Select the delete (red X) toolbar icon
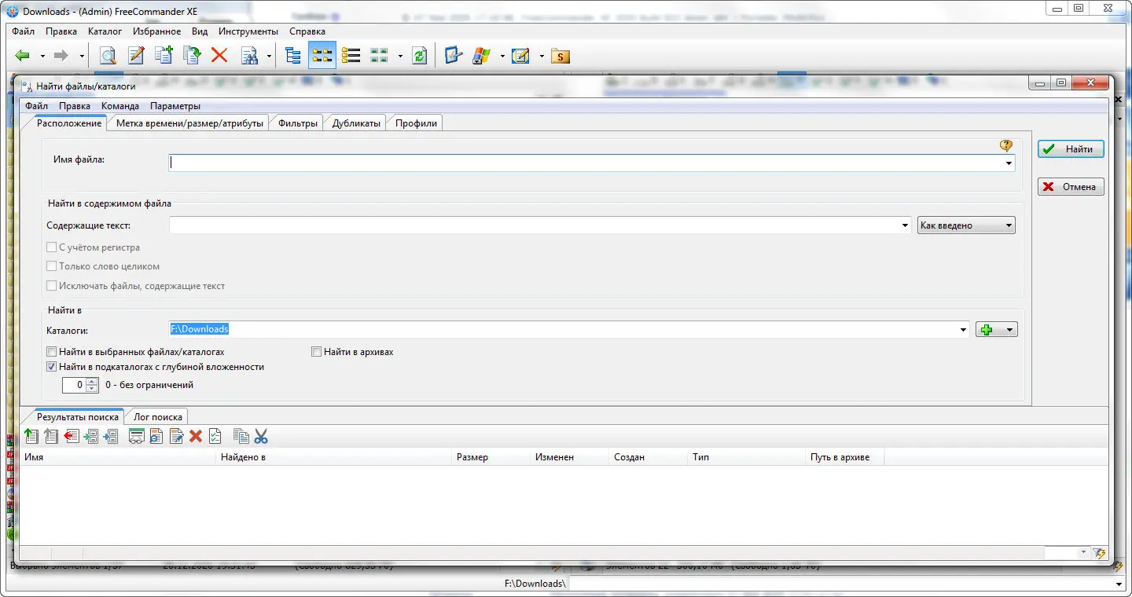The image size is (1132, 597). pyautogui.click(x=219, y=55)
